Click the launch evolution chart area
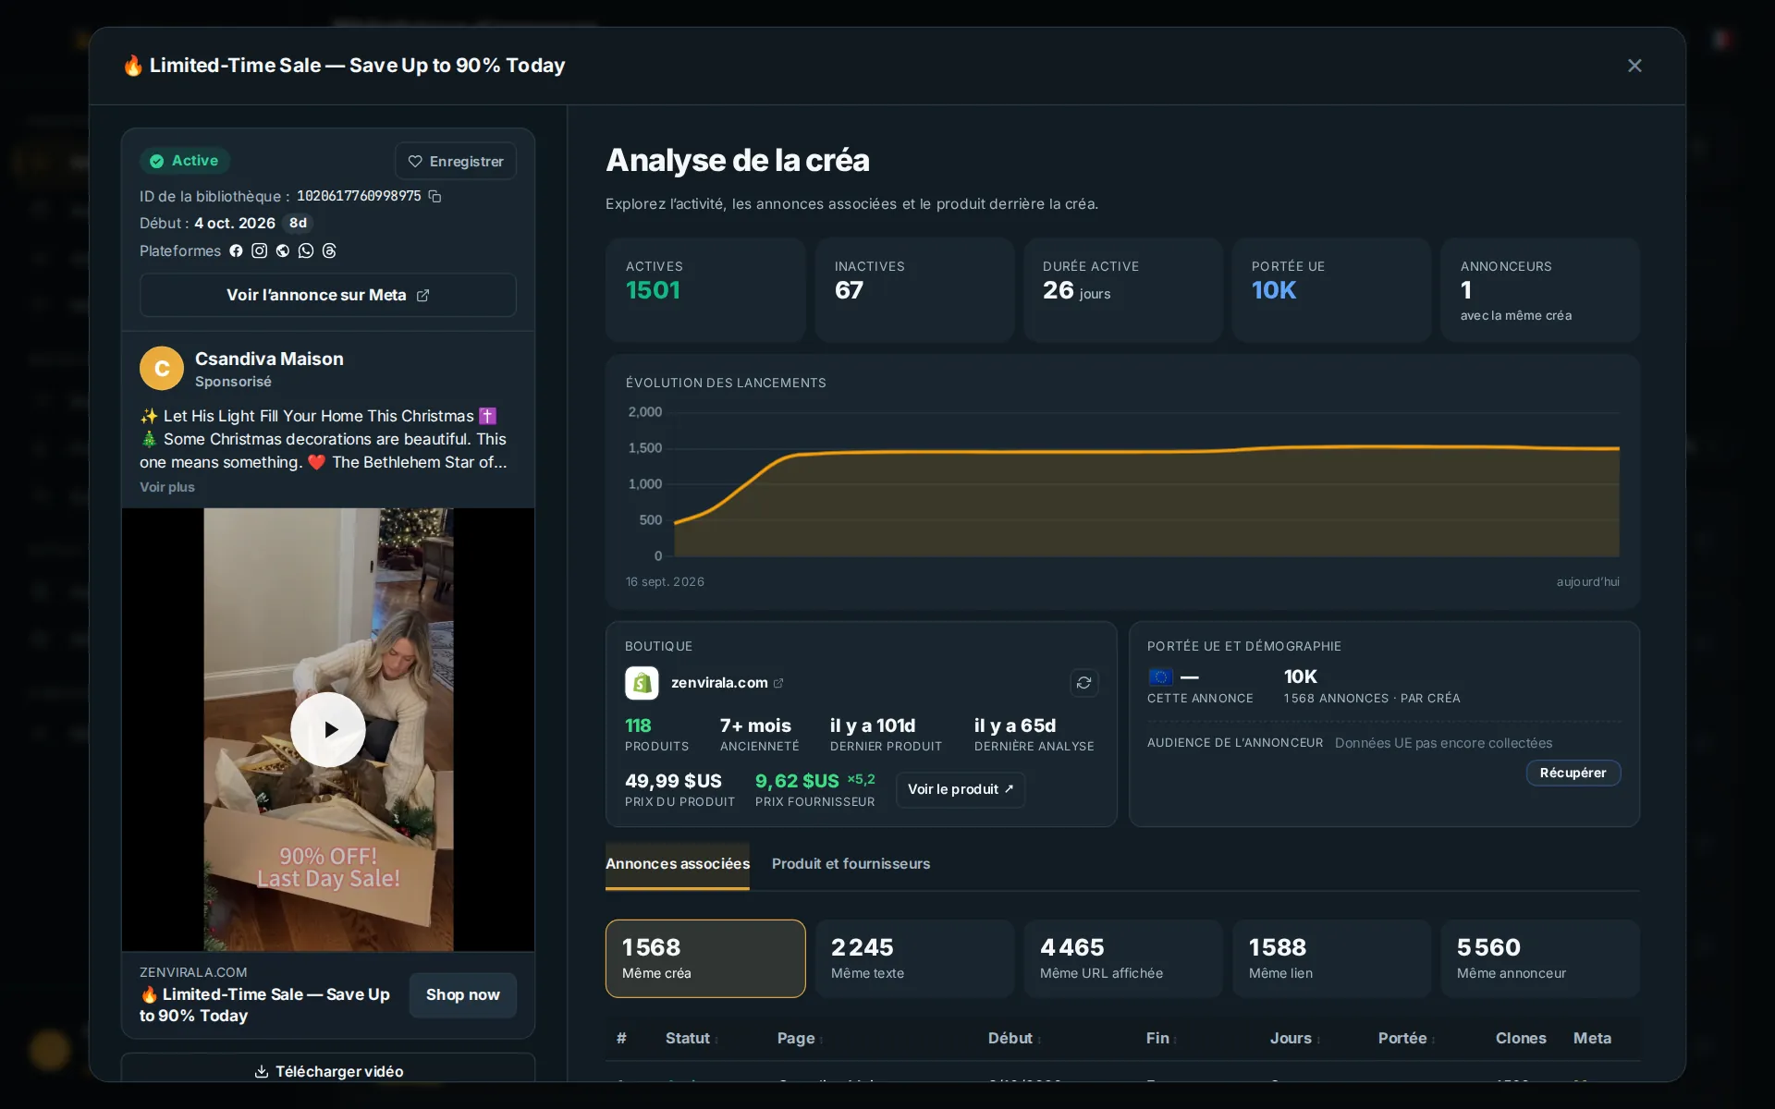 [1122, 481]
